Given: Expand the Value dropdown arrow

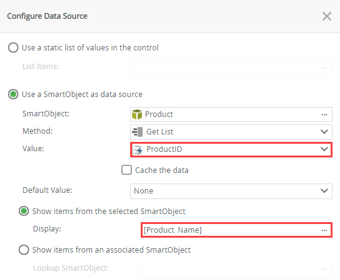Looking at the screenshot, I should point(324,149).
